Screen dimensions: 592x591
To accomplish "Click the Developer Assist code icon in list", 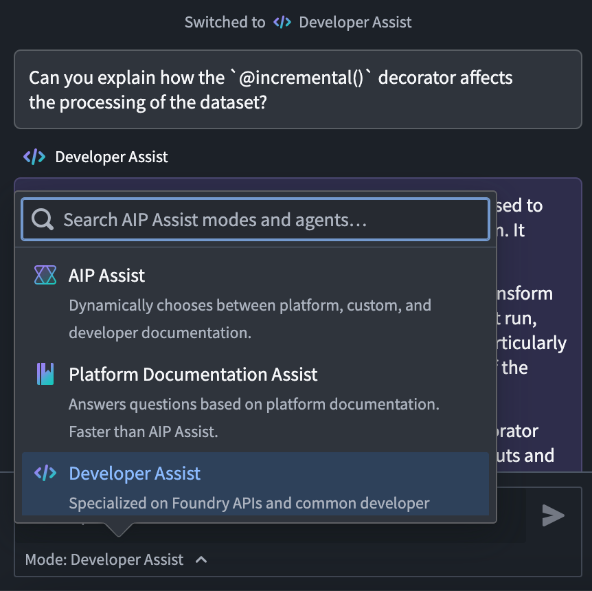I will pyautogui.click(x=45, y=473).
